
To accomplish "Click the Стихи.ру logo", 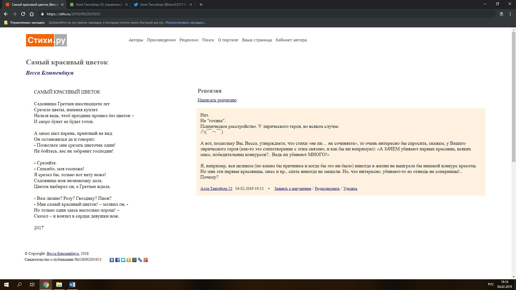I will pos(46,40).
